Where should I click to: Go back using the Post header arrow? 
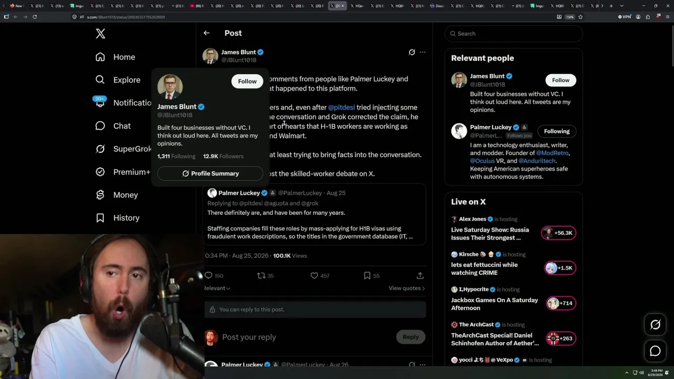(x=206, y=33)
